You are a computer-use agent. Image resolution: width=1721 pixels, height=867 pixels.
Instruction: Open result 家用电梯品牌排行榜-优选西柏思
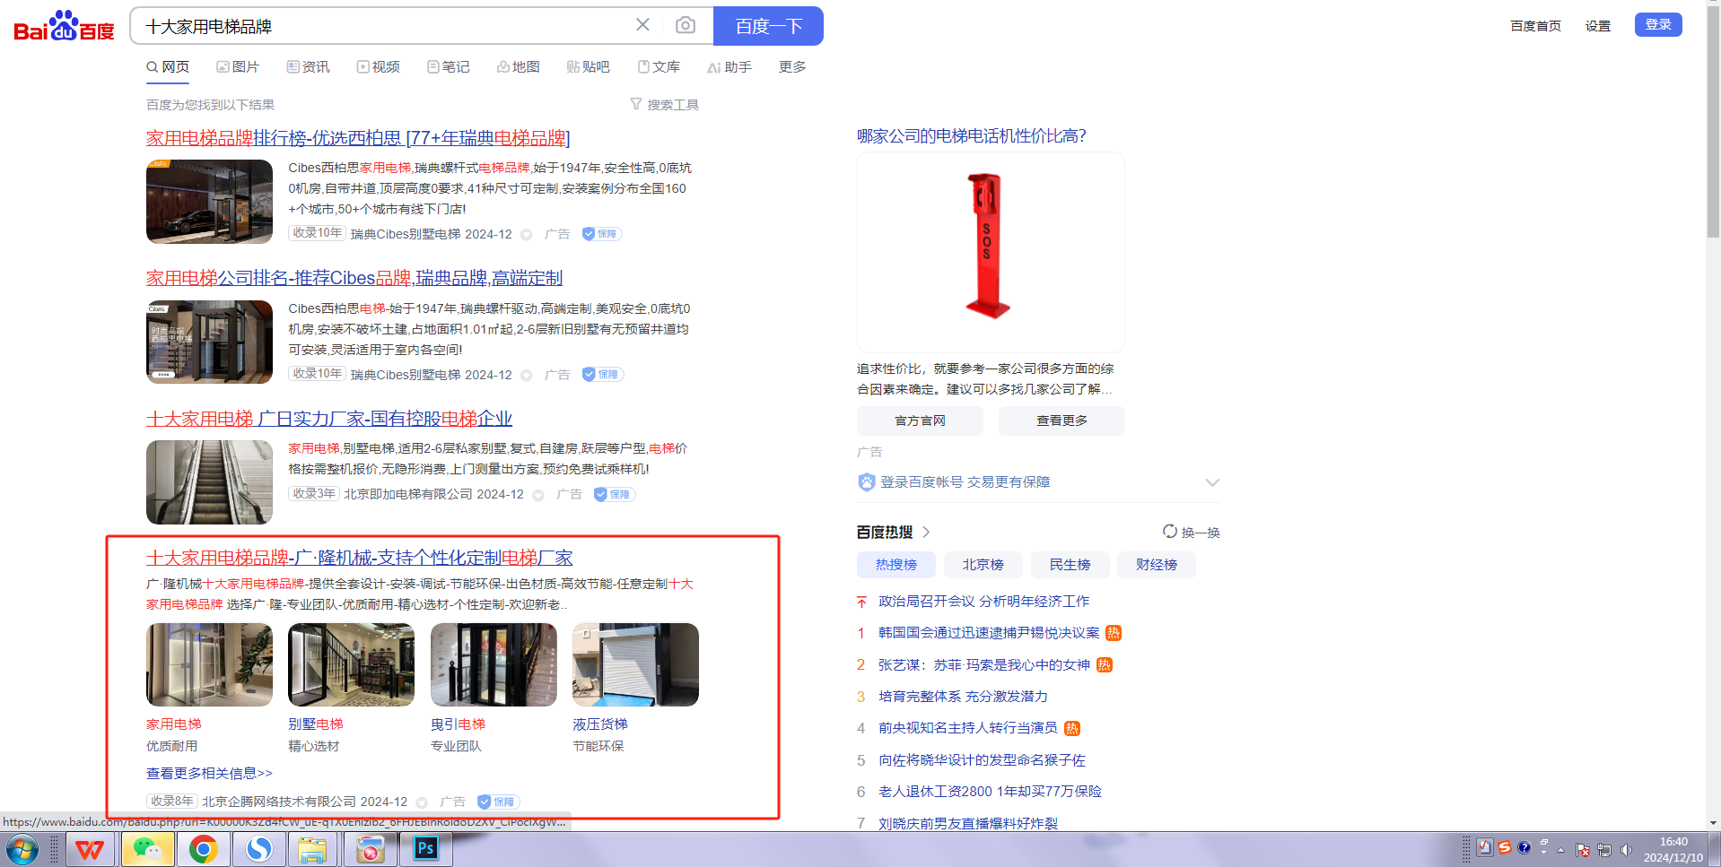point(358,138)
